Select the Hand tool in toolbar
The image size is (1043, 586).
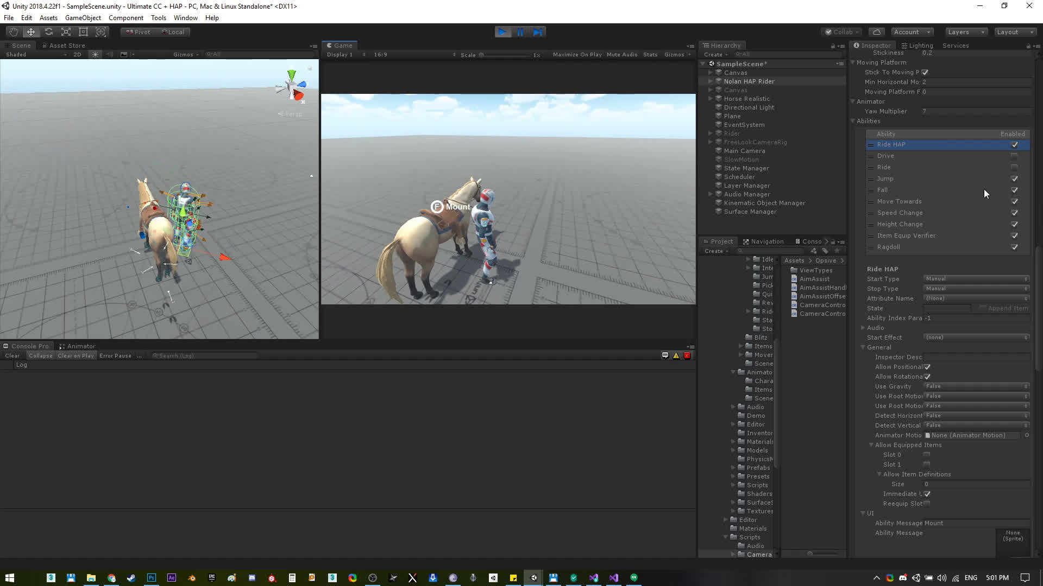coord(14,32)
